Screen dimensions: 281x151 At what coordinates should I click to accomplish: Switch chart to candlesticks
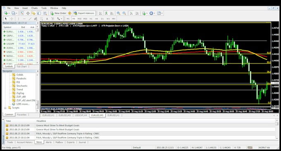click(x=106, y=13)
